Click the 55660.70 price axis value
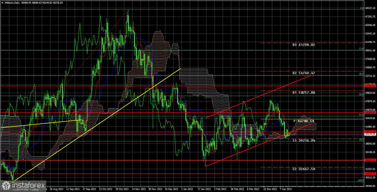Screen dimensions: 377x192 click(x=371, y=67)
